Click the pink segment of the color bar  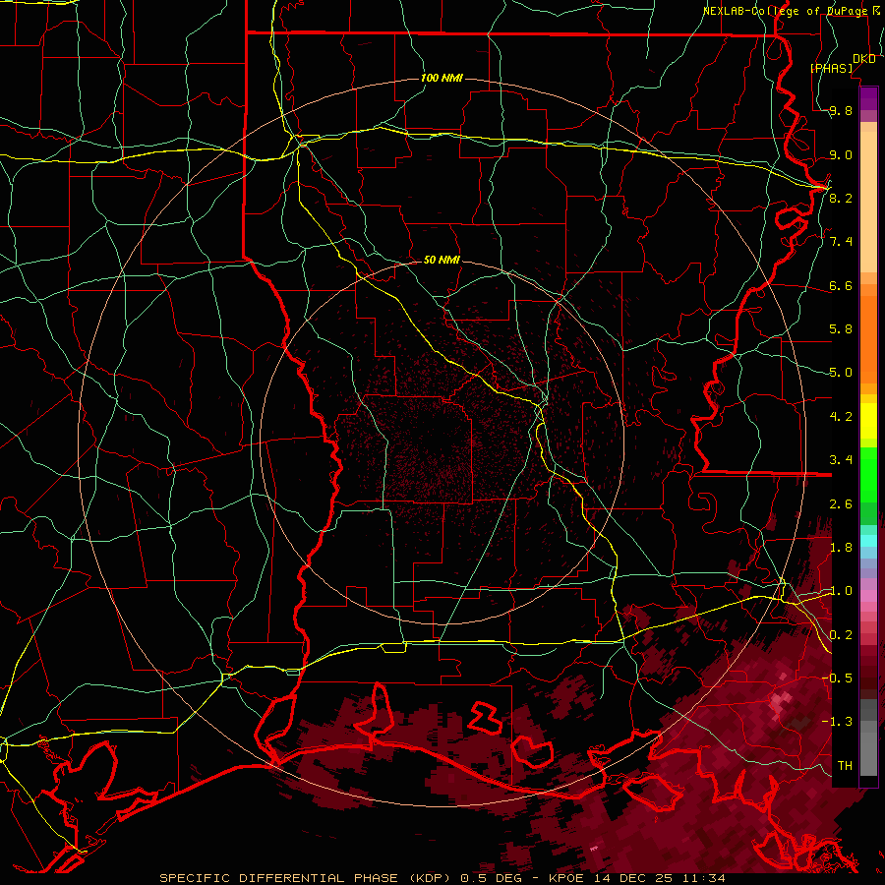click(x=868, y=596)
